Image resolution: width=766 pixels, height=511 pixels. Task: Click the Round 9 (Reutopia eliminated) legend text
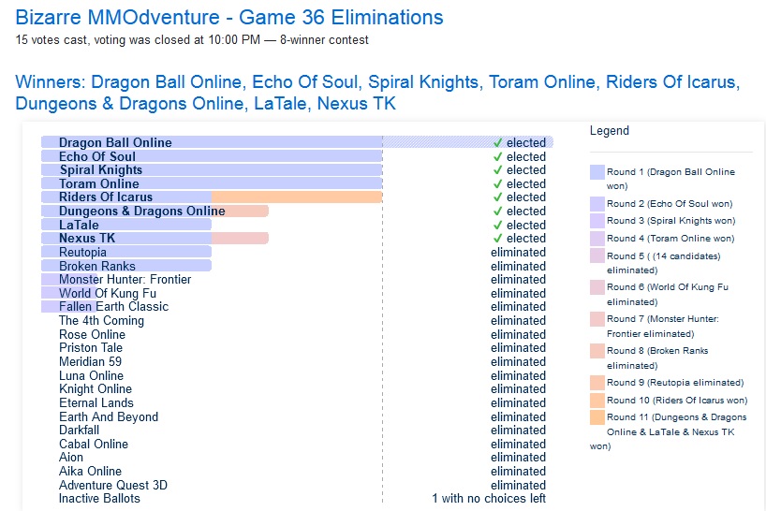pos(675,383)
